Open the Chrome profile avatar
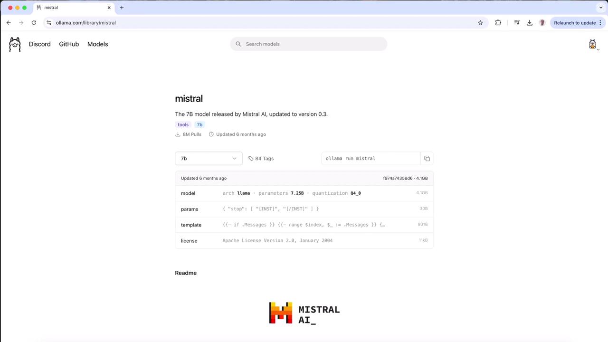 (542, 23)
